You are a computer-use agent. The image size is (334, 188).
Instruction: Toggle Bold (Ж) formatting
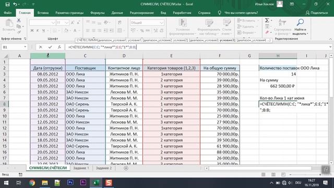tap(32, 31)
